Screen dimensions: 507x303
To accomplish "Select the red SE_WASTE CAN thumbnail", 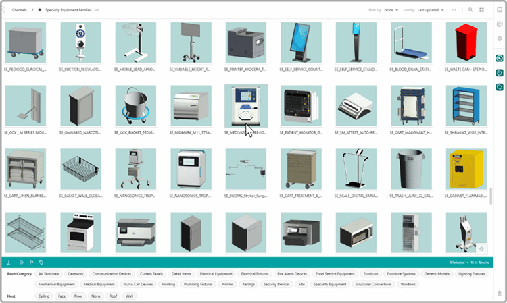I will coord(466,43).
